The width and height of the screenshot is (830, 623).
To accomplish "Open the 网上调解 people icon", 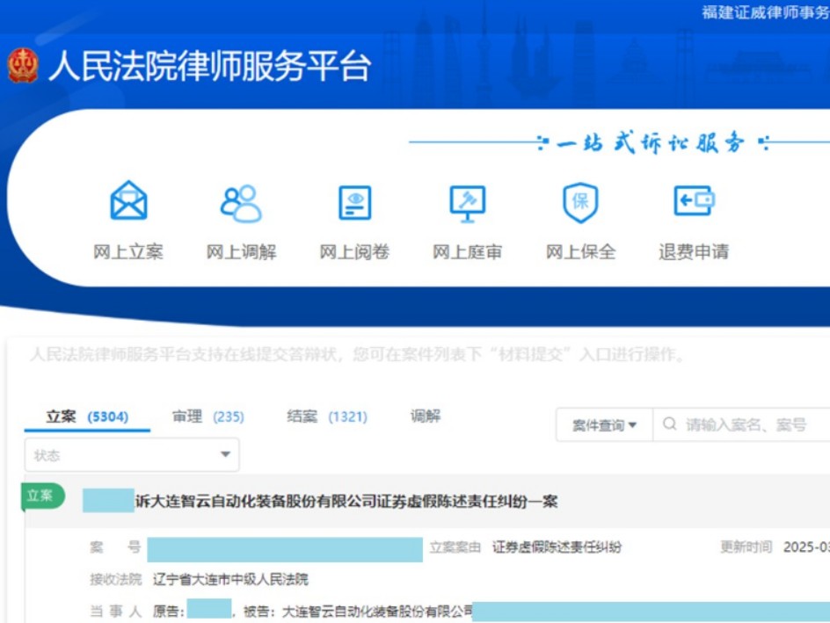I will [x=242, y=203].
